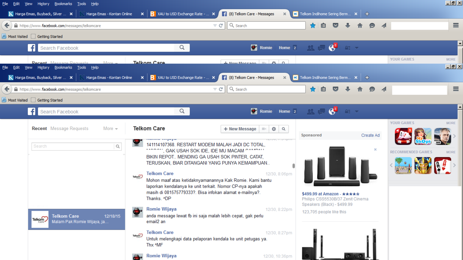This screenshot has height=260, width=463.
Task: Show next Your Games with right chevron
Action: 455,136
